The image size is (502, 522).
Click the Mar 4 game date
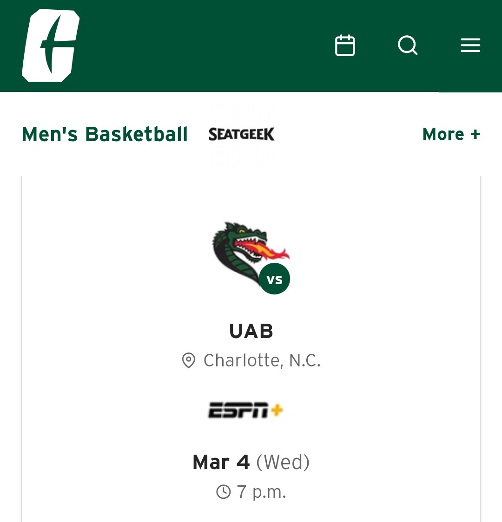(x=221, y=462)
